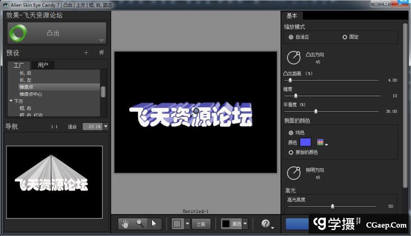Open the 黑色 background color dropdown
Screen dimensions: 411x236
point(245,224)
